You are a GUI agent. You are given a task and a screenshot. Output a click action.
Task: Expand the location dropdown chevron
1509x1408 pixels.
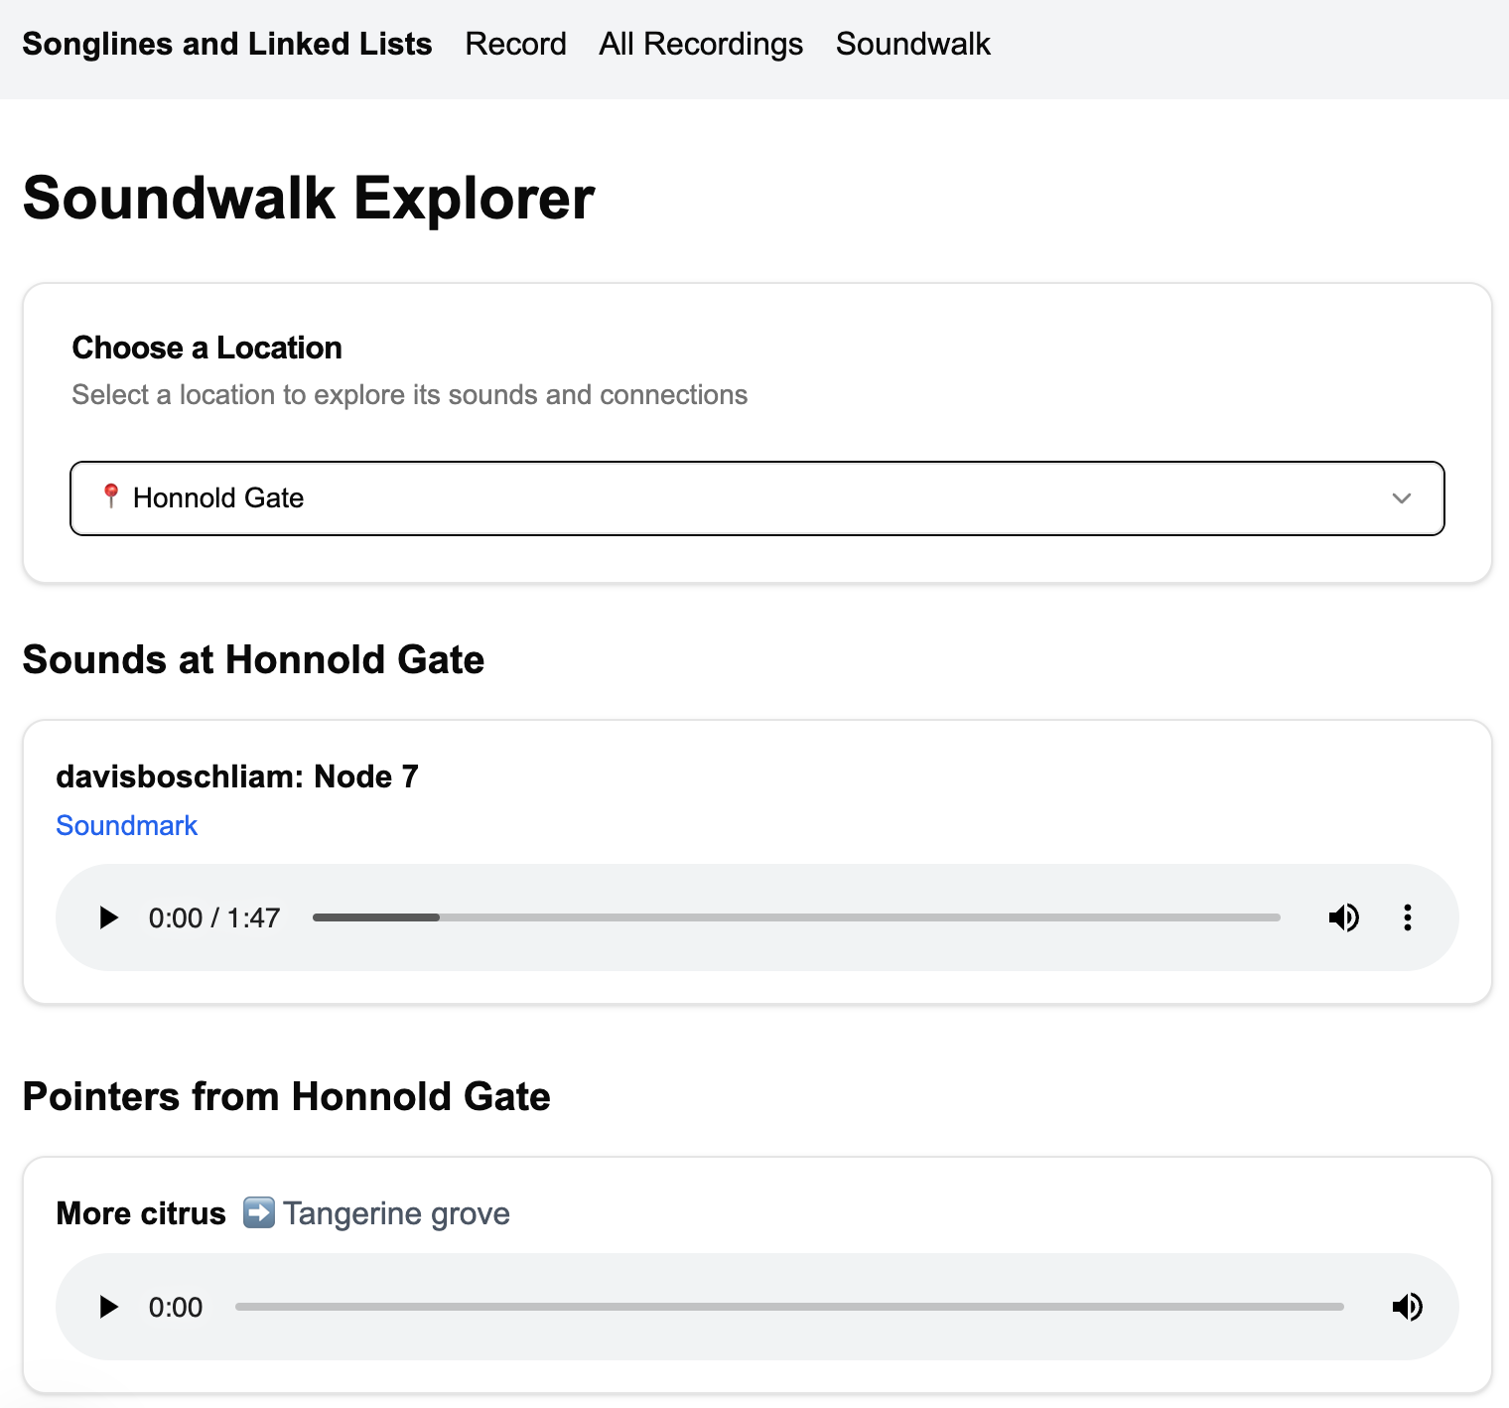(1402, 498)
